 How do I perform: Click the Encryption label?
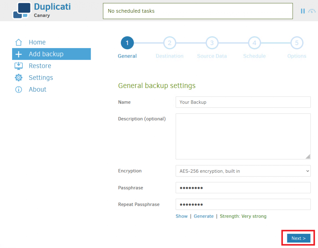[130, 171]
